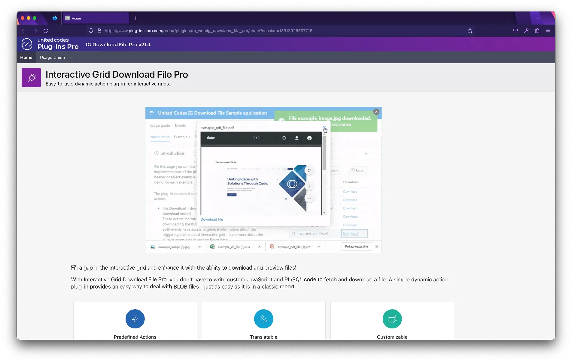Click the Home browser tab
The height and width of the screenshot is (362, 572).
pos(96,18)
